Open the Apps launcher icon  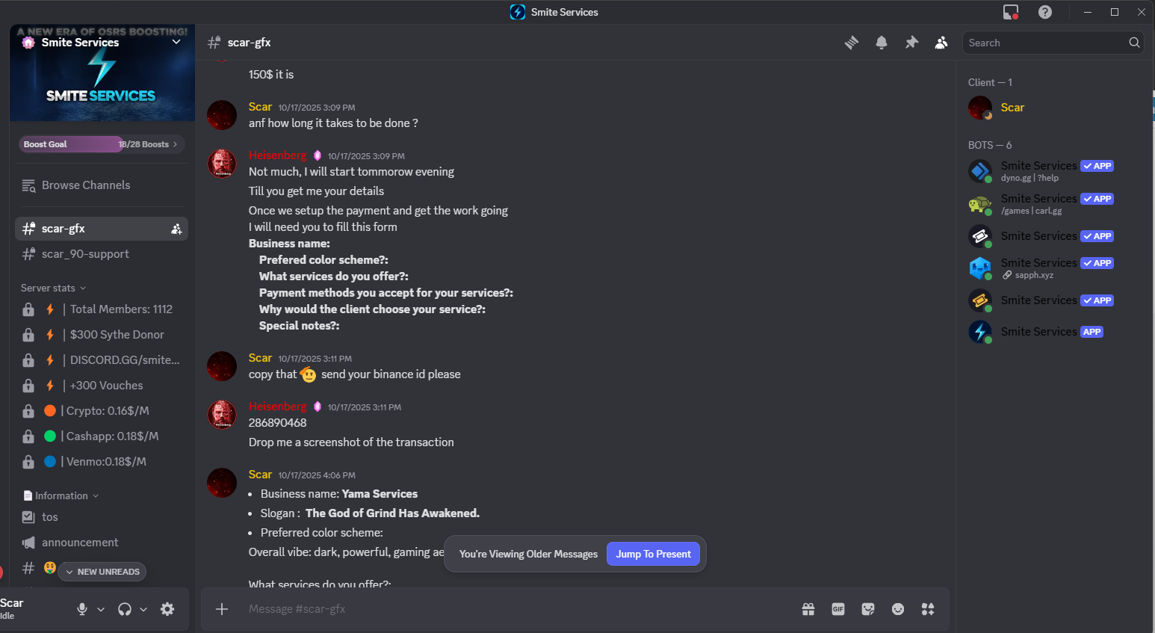[x=928, y=609]
